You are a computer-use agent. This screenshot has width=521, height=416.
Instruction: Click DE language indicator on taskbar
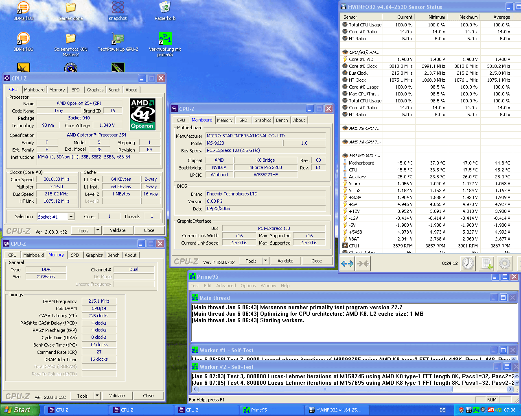442,410
